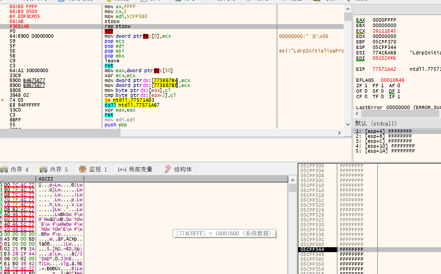Click the disassembly scrollbar up arrow
Viewport: 441px width, 274px height.
pyautogui.click(x=348, y=9)
